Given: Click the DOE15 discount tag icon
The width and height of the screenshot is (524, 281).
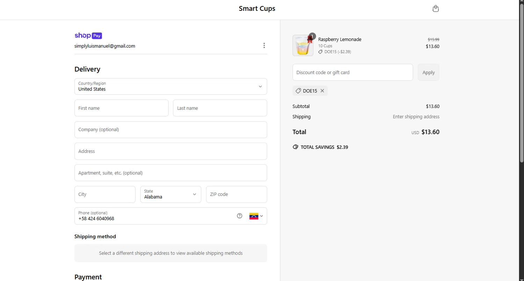Looking at the screenshot, I should click(298, 91).
